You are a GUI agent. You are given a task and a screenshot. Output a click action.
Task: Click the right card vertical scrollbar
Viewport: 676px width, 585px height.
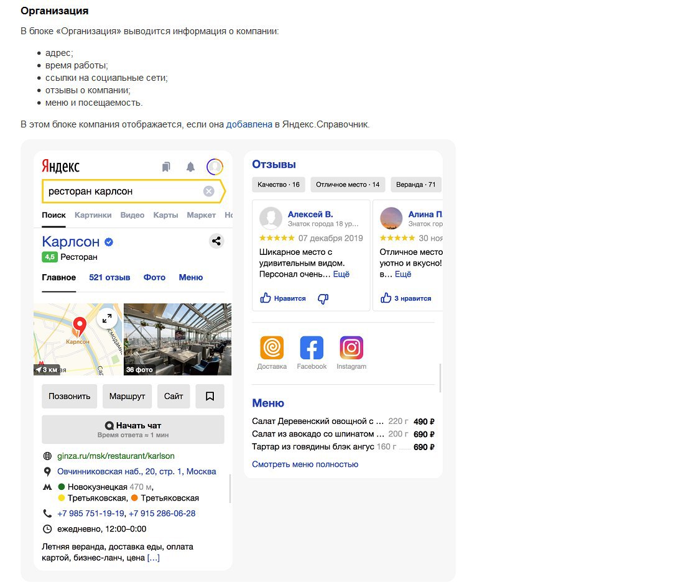point(440,378)
